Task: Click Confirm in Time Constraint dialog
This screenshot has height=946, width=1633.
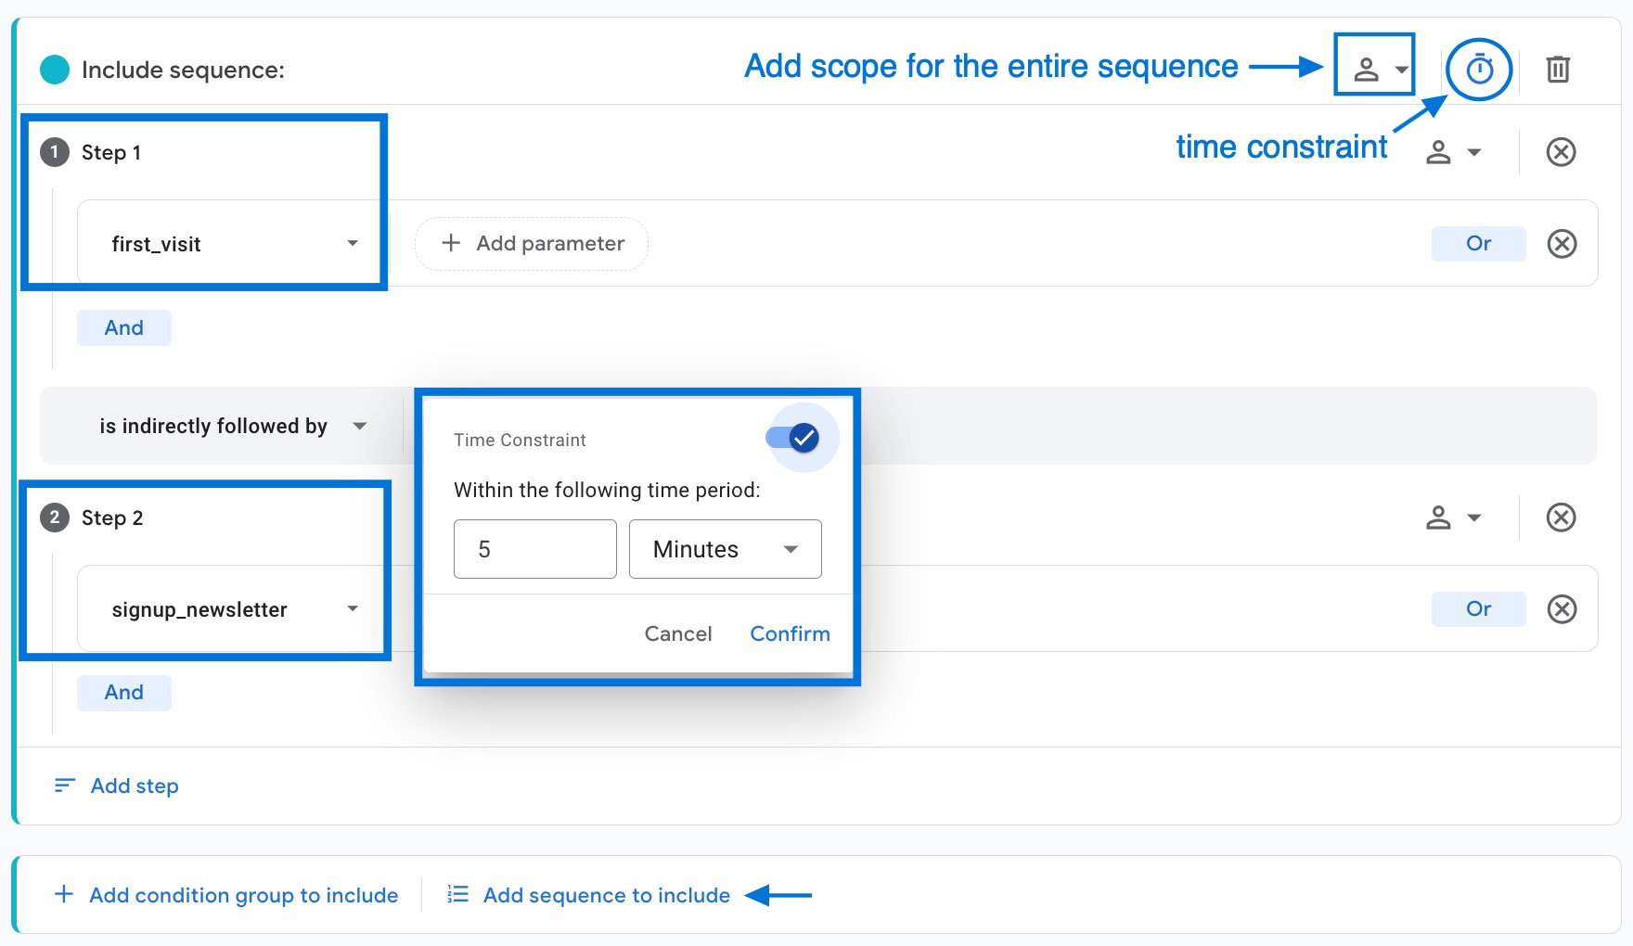Action: coord(790,633)
